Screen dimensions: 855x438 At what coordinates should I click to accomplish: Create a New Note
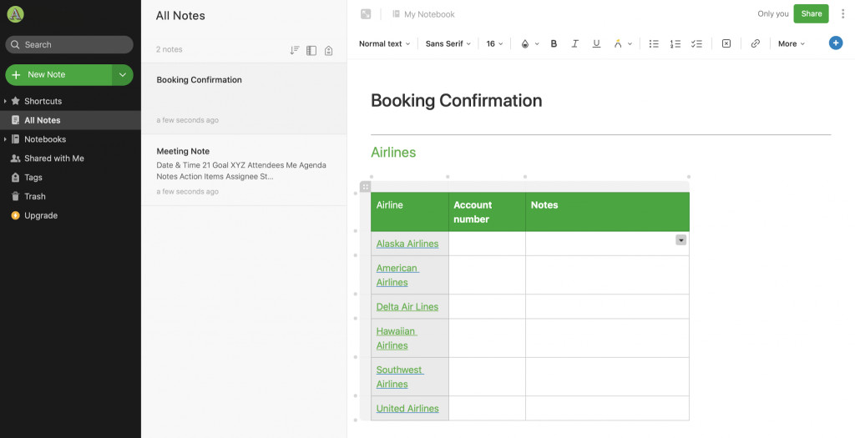(x=59, y=74)
